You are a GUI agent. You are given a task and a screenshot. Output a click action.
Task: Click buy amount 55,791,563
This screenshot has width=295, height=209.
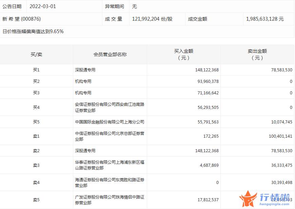(208, 122)
